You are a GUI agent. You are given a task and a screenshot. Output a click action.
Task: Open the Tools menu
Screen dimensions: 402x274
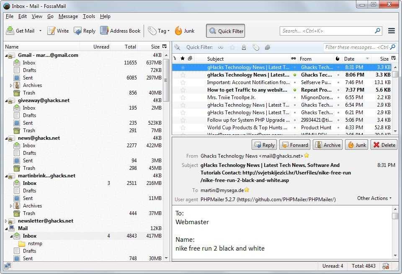point(89,16)
